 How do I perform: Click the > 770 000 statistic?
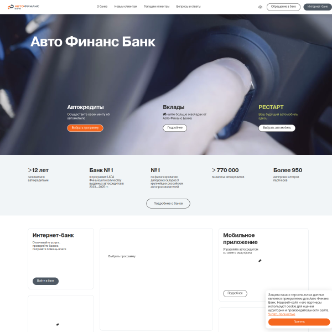click(225, 170)
